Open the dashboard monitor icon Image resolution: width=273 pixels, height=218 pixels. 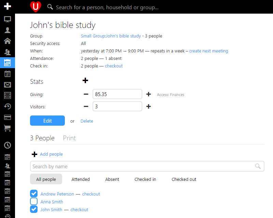7,19
